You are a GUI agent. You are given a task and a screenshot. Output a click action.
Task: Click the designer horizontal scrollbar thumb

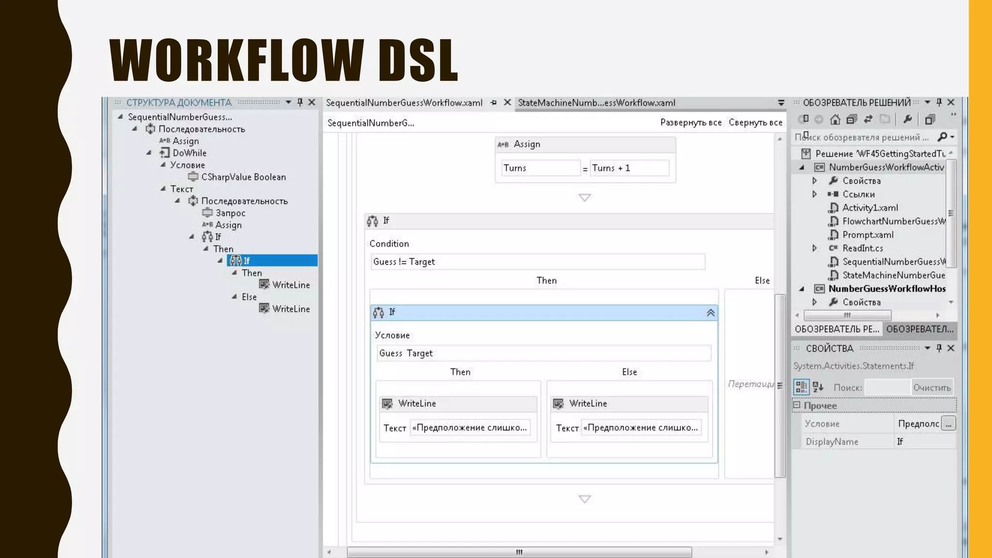click(519, 552)
